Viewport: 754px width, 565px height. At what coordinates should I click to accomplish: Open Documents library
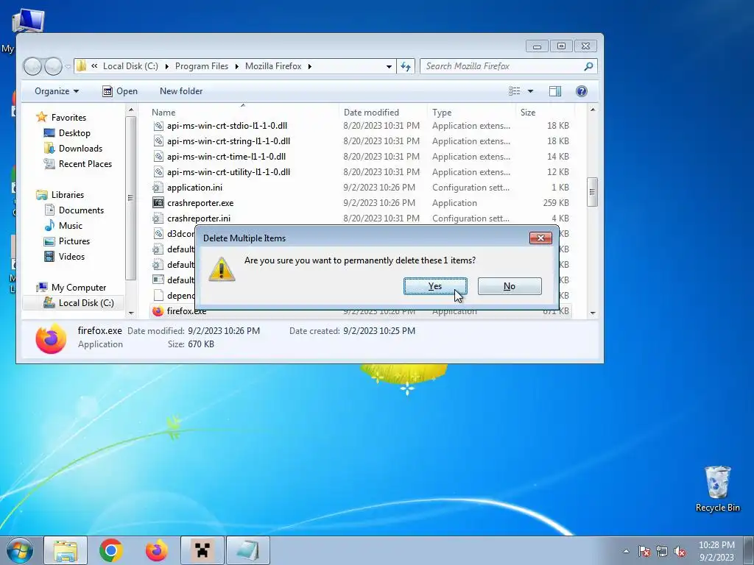click(81, 210)
